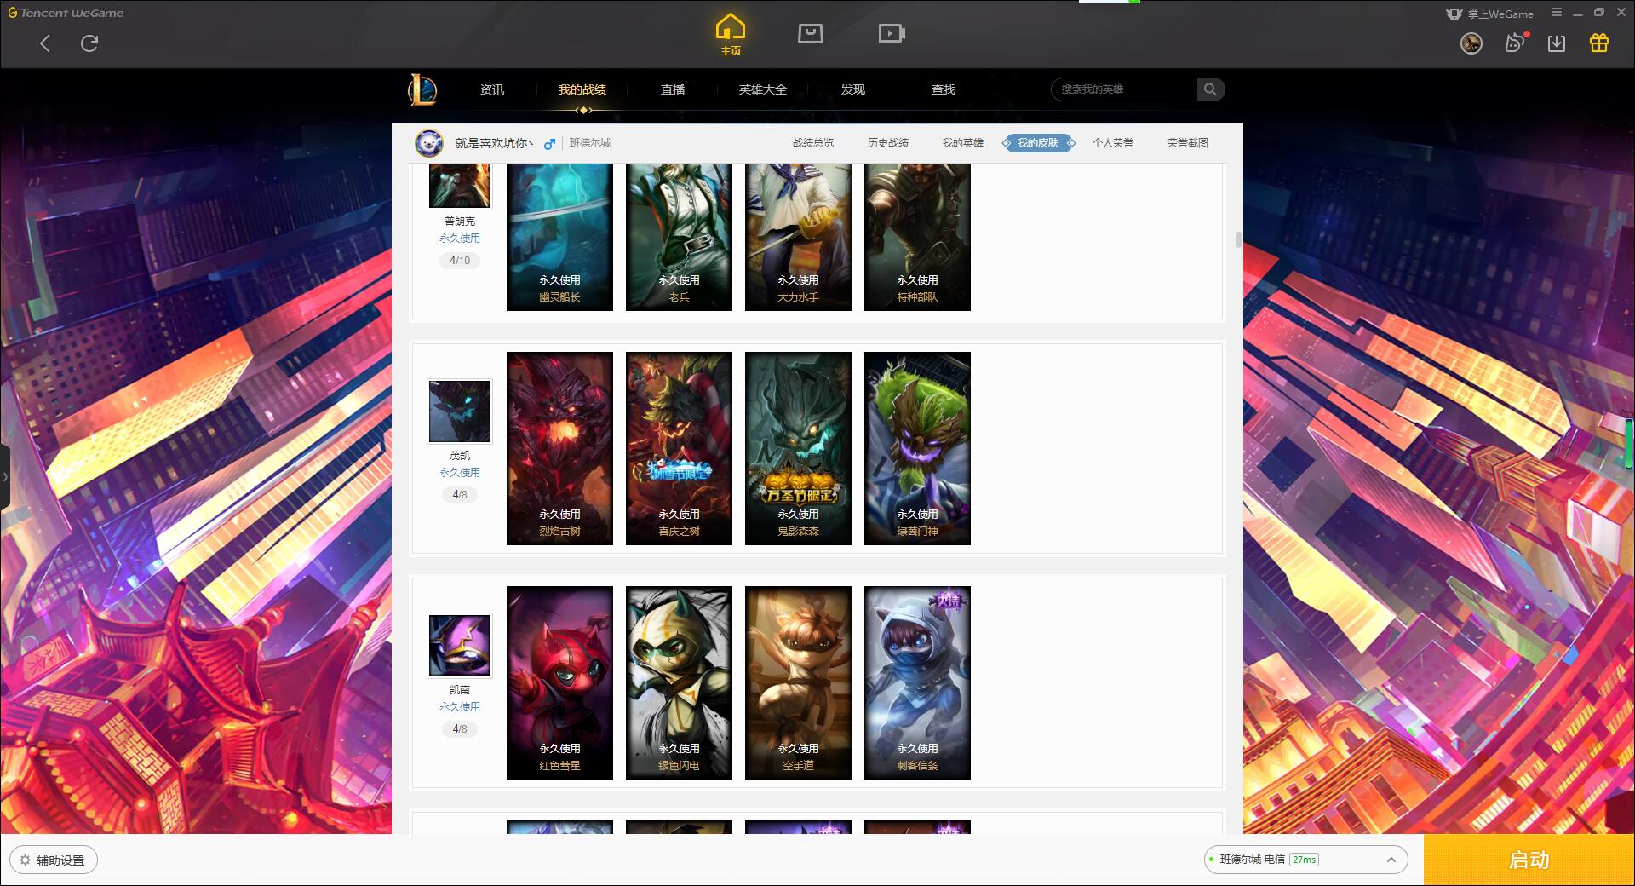
Task: Open the 我的战绩 tab
Action: tap(582, 89)
